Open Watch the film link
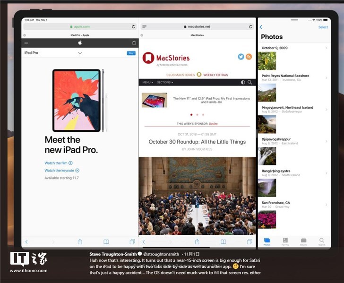344x283 pixels. (59, 163)
